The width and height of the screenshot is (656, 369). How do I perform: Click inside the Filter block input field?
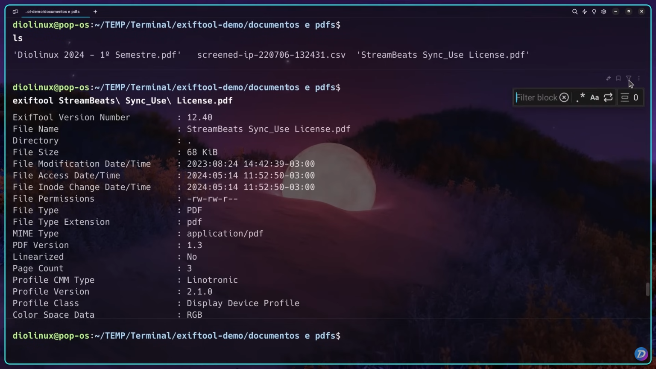538,97
